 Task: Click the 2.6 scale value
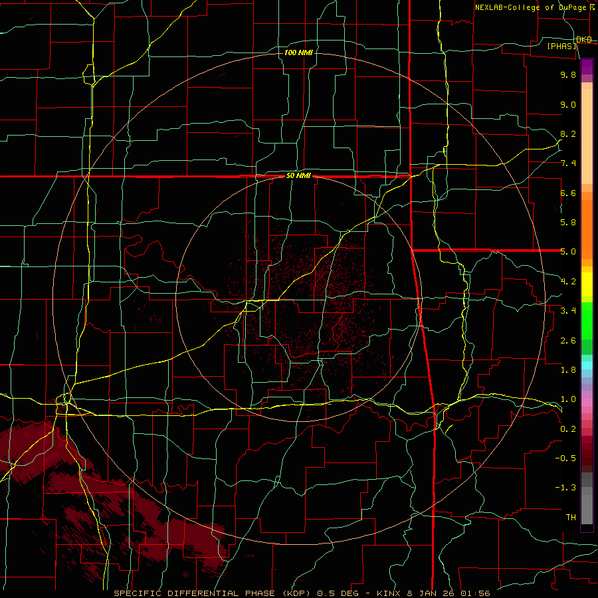[x=568, y=341]
